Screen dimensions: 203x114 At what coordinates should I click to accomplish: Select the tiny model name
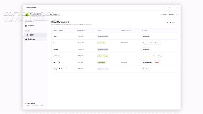tap(55, 36)
